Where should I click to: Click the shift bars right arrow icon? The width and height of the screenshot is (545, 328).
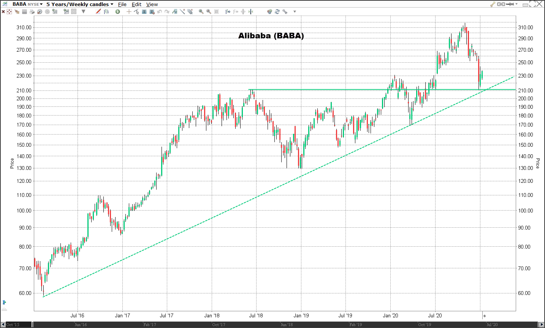click(228, 12)
